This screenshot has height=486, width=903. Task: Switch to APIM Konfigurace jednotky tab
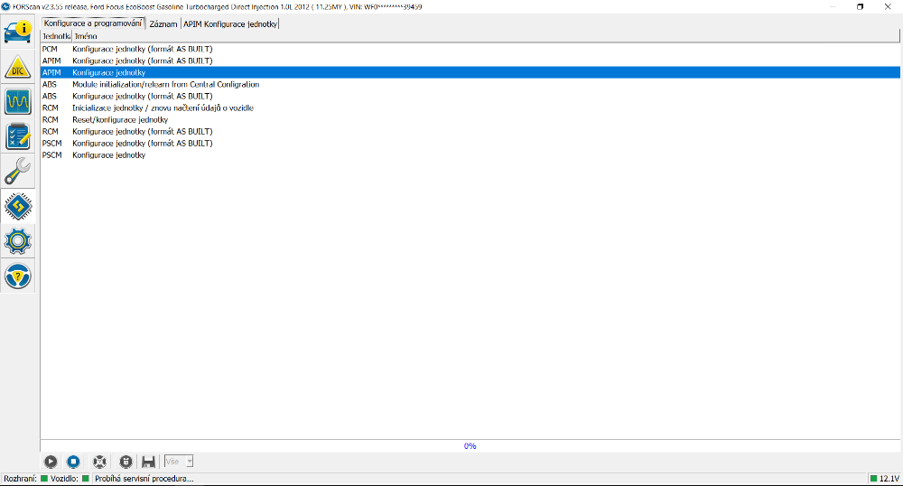point(230,23)
